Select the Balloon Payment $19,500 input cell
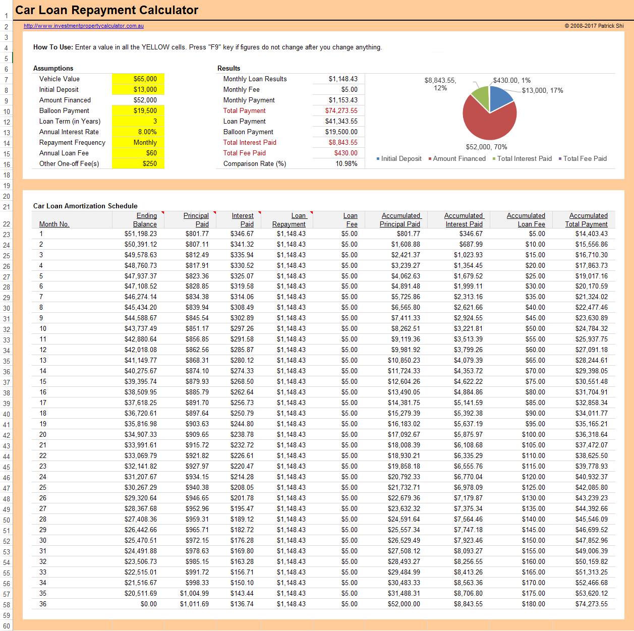The height and width of the screenshot is (631, 634). [138, 110]
